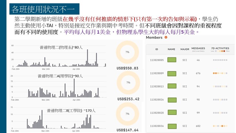Click Feb 26th label under 工學院 chart
This screenshot has height=133, width=236.
point(15,131)
